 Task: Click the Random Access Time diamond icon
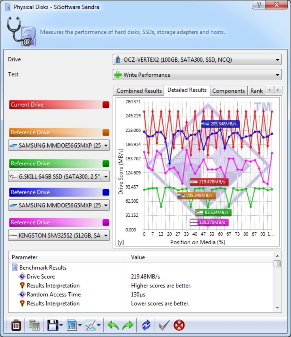point(22,294)
